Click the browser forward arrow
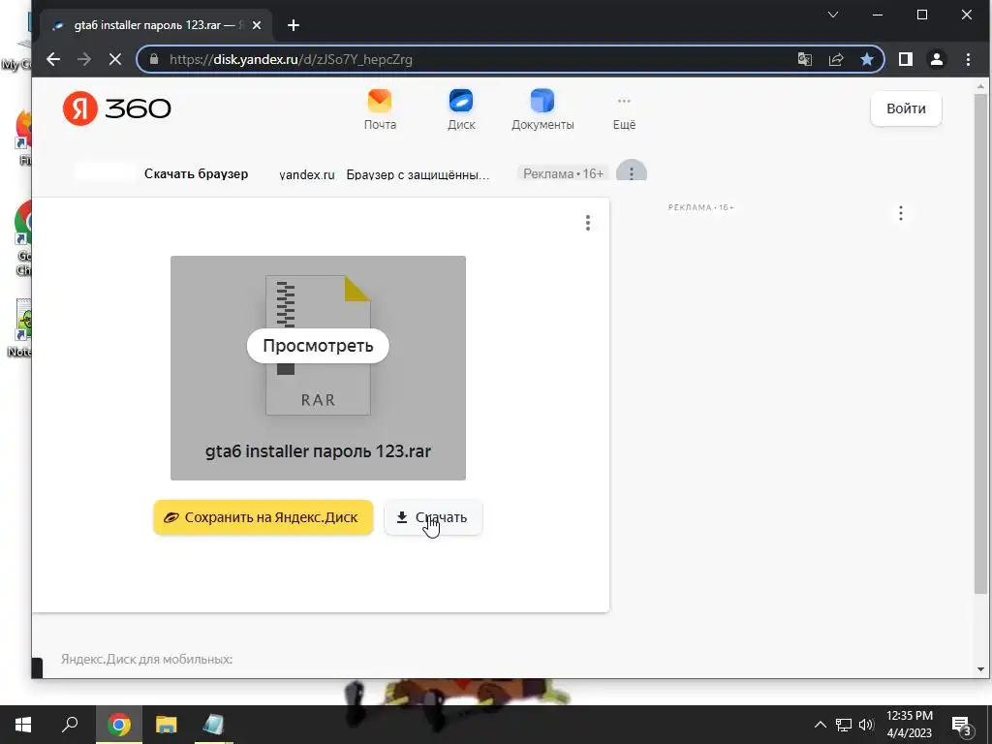The width and height of the screenshot is (992, 744). (84, 59)
